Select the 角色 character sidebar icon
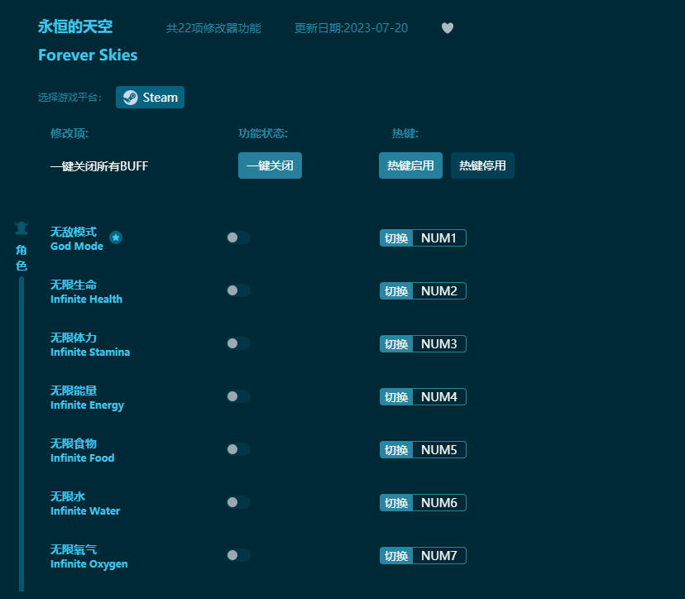 (21, 225)
